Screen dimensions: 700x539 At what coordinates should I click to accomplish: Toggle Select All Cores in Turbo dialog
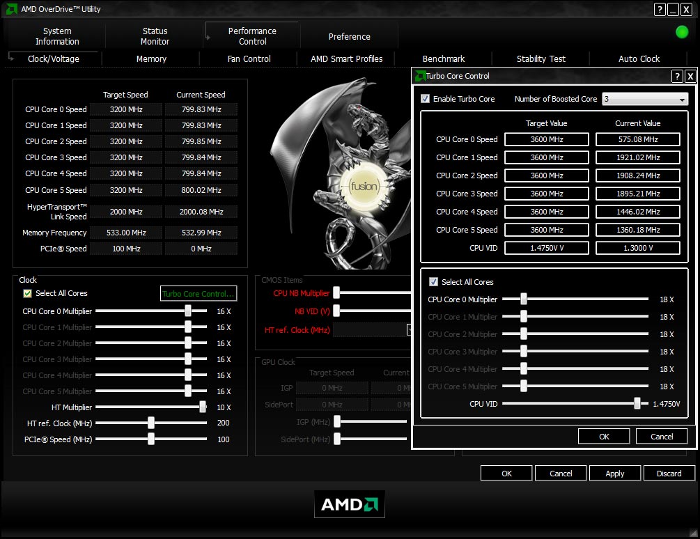(434, 282)
